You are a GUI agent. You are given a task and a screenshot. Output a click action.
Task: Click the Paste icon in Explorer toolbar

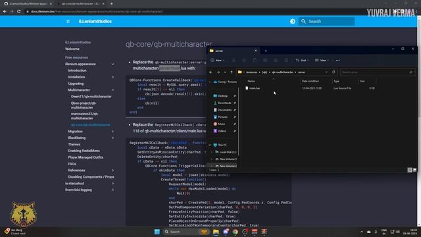pyautogui.click(x=255, y=60)
